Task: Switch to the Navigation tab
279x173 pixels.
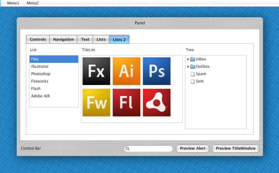Action: coord(63,39)
